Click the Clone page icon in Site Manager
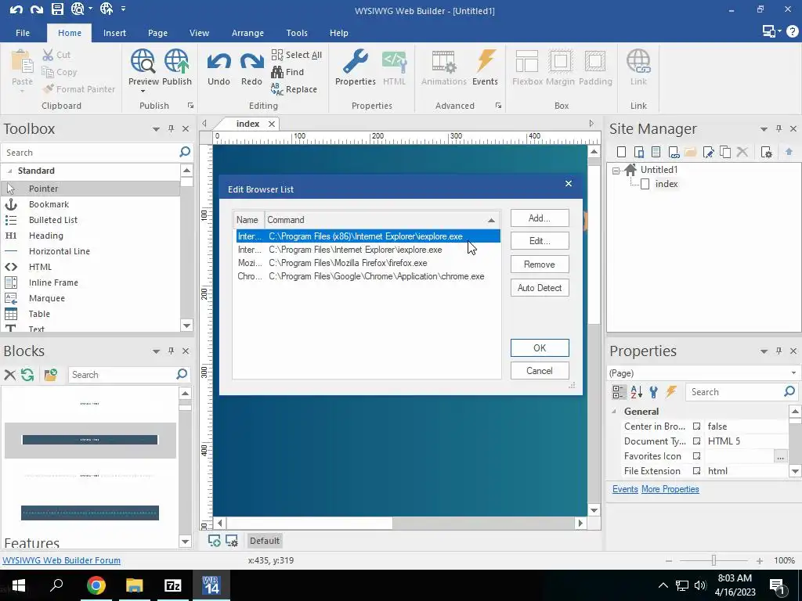Screen dimensions: 802x601 point(725,152)
